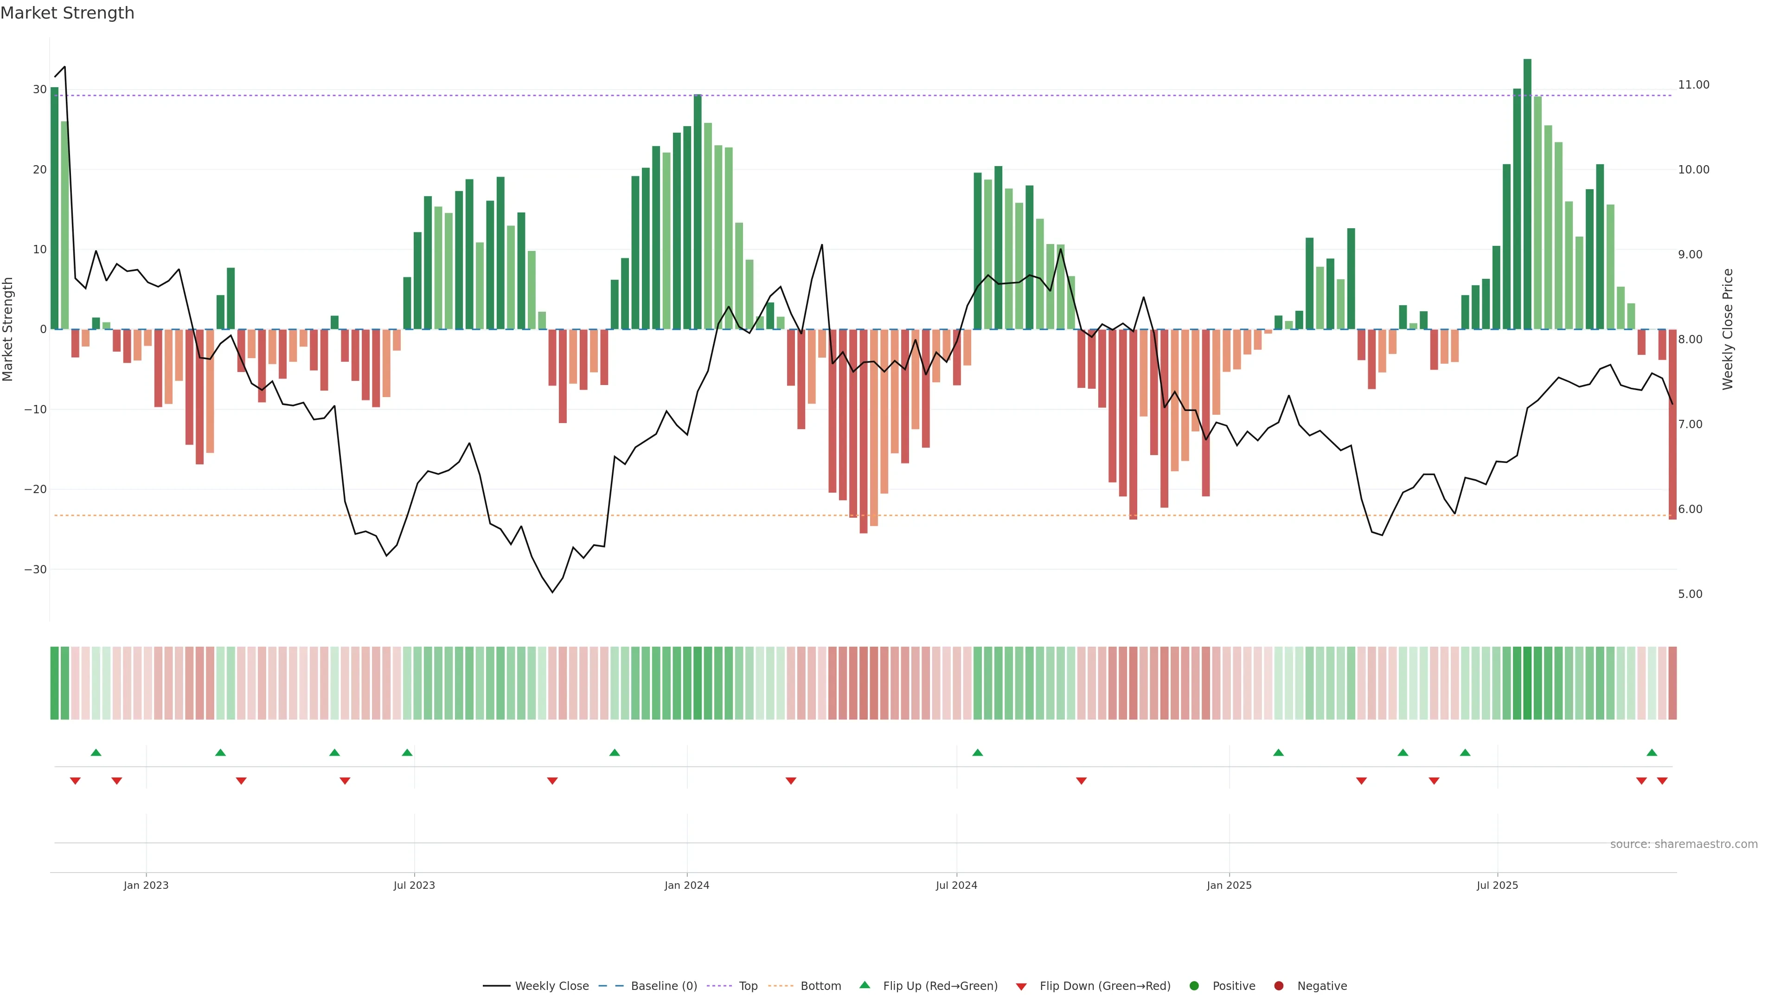Click the tallest green bar after Jul 2025

(1527, 193)
